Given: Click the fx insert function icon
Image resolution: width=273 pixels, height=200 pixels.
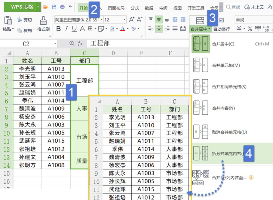Looking at the screenshot, I should [x=80, y=43].
